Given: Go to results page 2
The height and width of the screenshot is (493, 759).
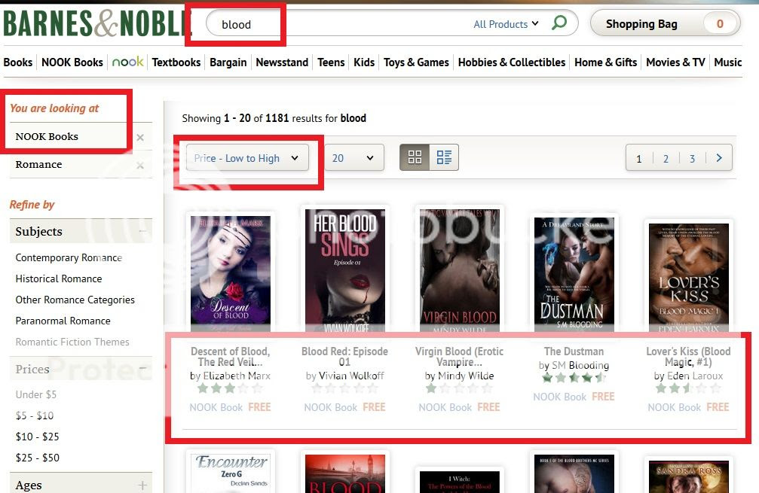Looking at the screenshot, I should click(666, 159).
